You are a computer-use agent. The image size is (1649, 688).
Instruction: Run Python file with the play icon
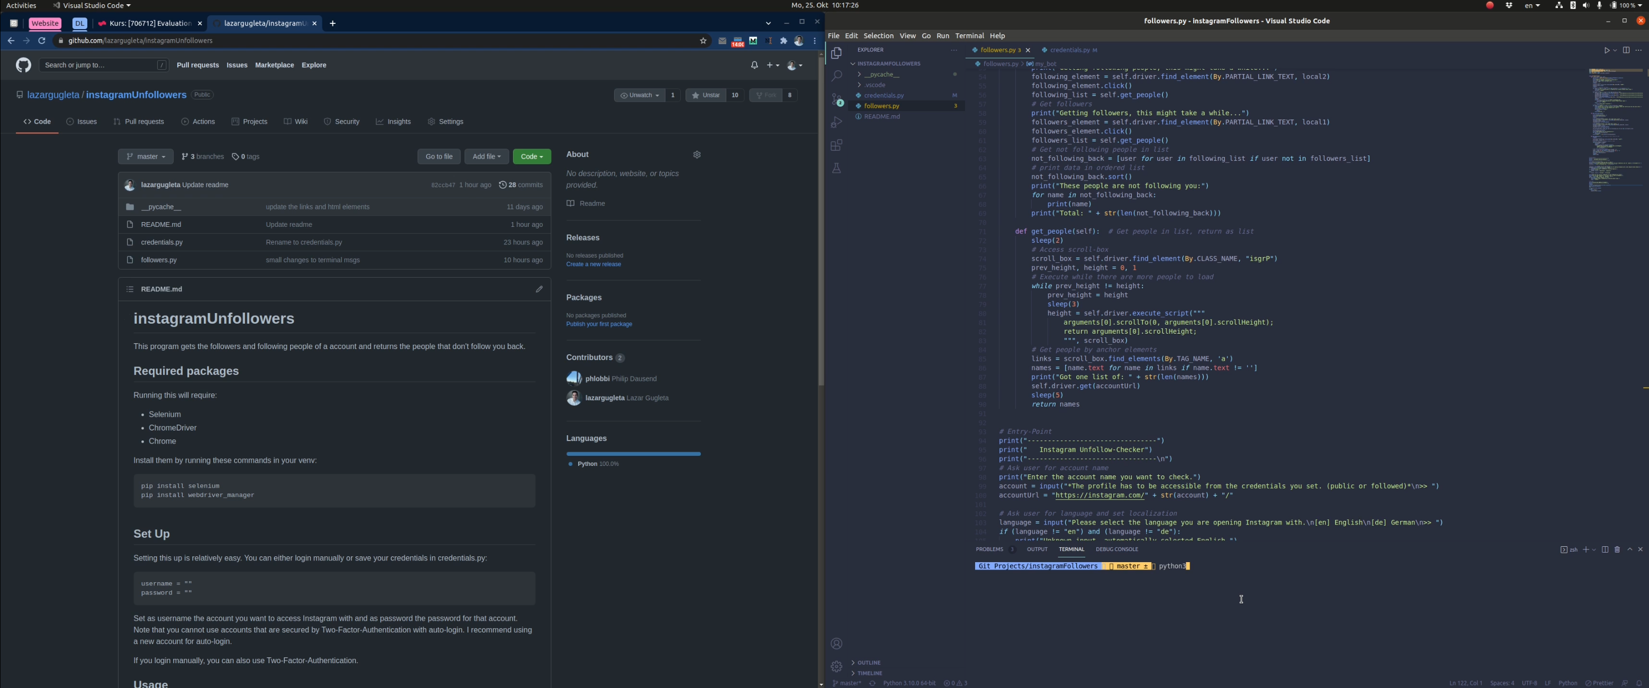tap(1607, 51)
